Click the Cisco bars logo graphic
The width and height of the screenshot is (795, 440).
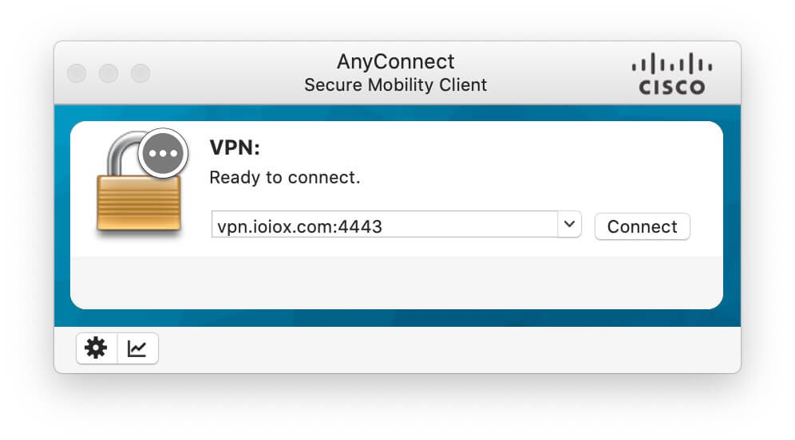click(672, 64)
